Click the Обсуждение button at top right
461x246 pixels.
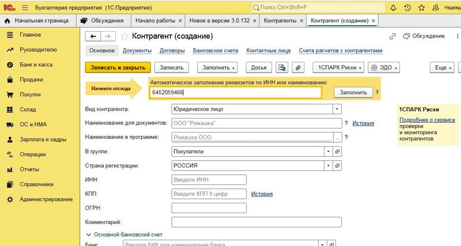point(424,36)
